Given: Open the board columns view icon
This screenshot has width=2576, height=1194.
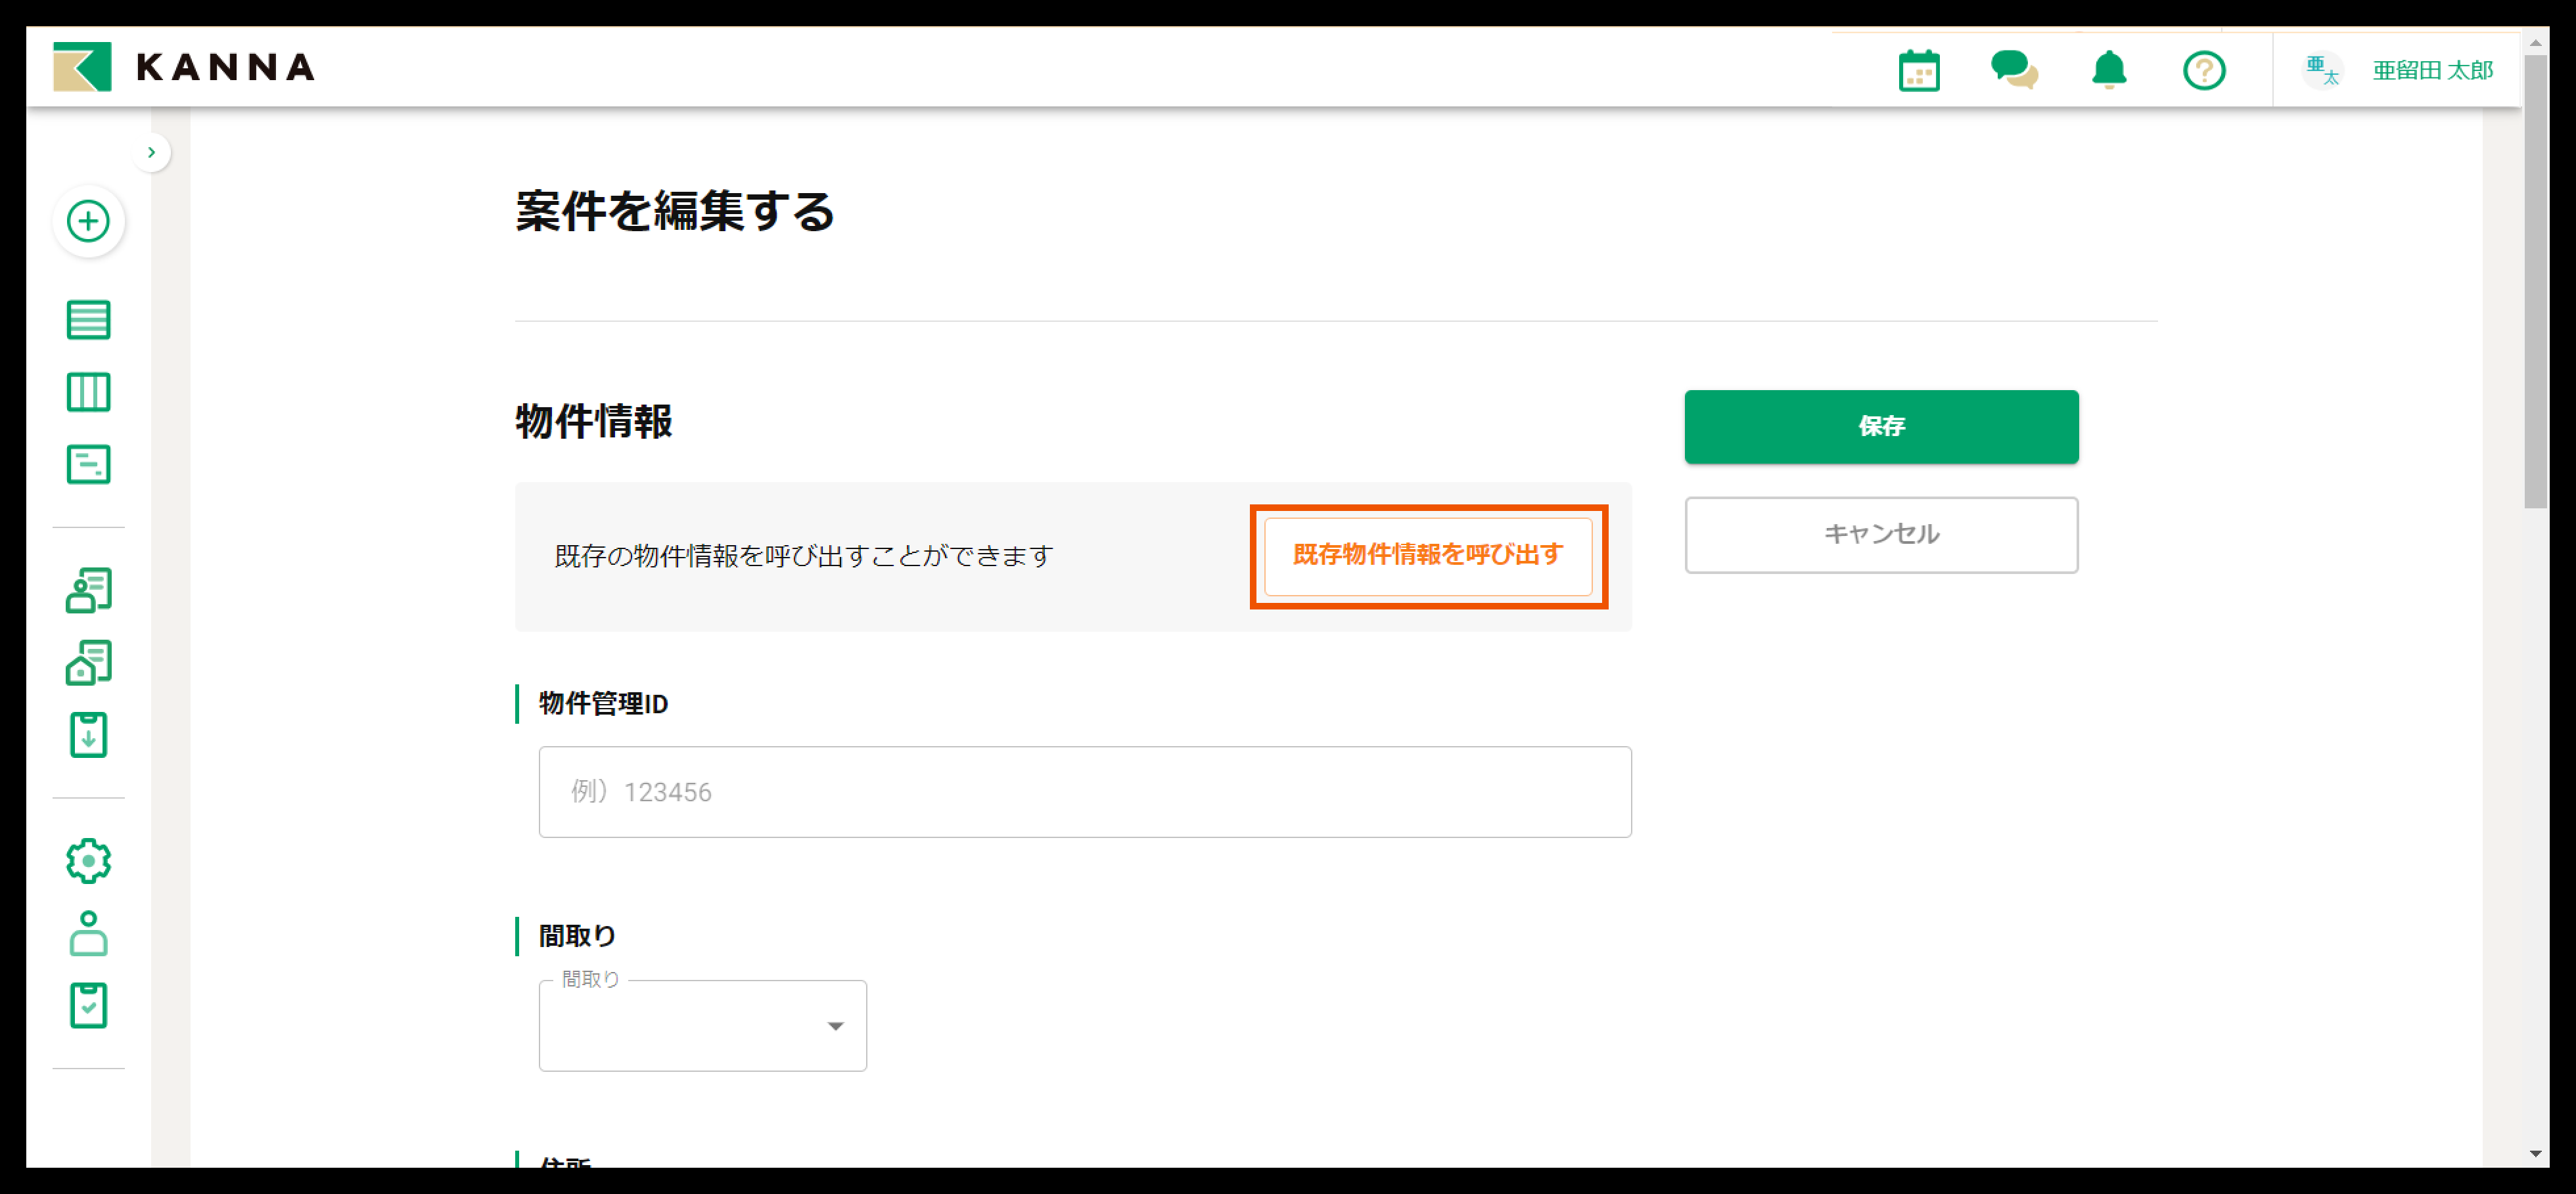Looking at the screenshot, I should click(88, 391).
